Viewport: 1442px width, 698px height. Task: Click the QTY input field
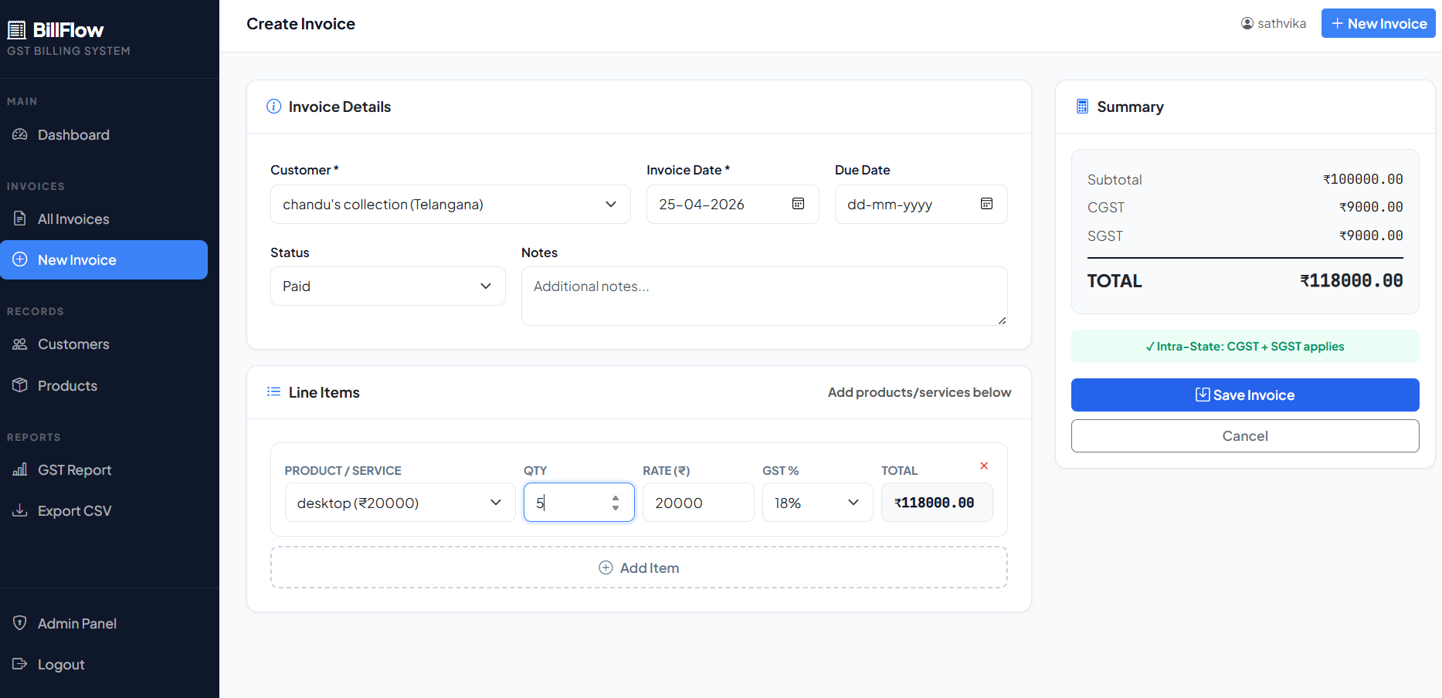pyautogui.click(x=578, y=503)
